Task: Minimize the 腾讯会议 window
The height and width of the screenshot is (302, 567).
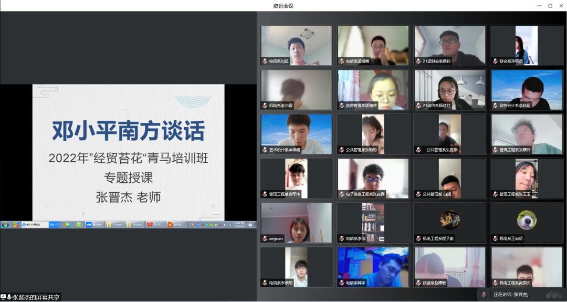Action: 539,6
